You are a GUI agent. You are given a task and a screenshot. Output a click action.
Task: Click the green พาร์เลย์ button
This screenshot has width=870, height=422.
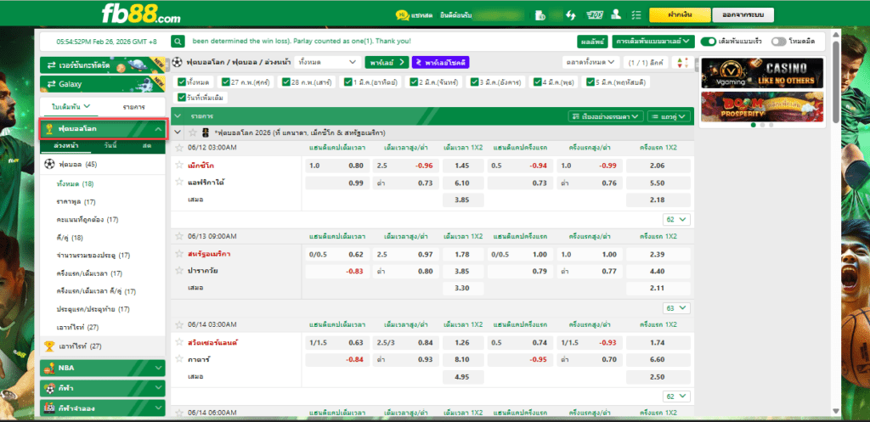click(387, 62)
